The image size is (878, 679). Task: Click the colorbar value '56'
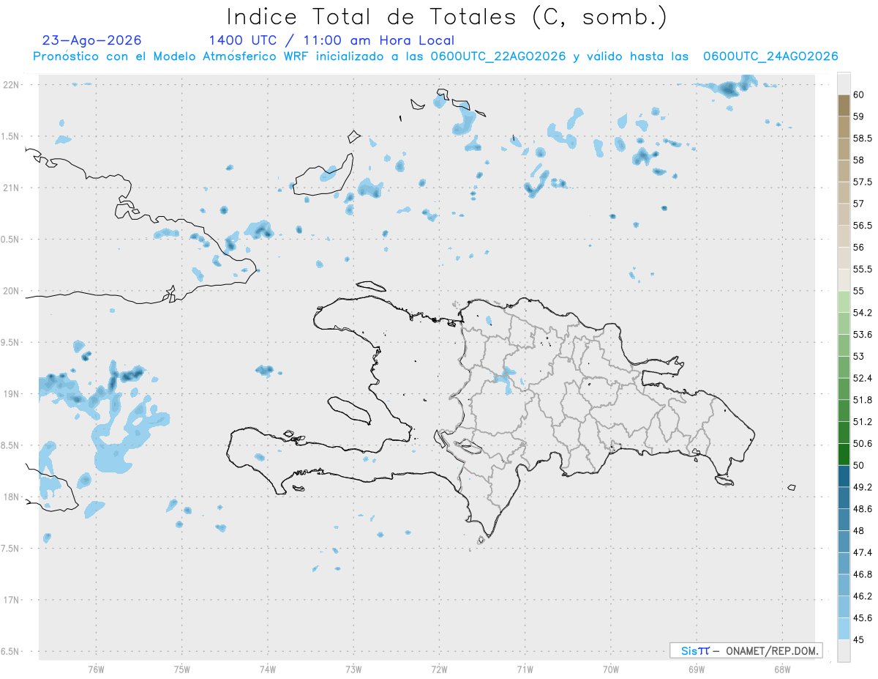(858, 248)
